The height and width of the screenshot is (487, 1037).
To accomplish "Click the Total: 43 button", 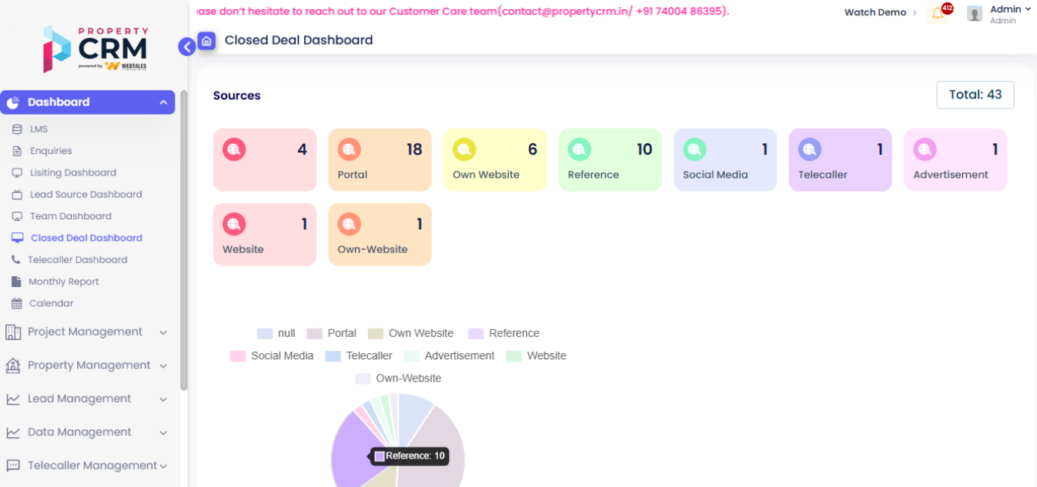I will coord(975,95).
